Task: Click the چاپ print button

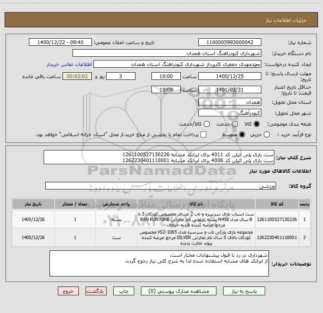Action: pos(124,291)
